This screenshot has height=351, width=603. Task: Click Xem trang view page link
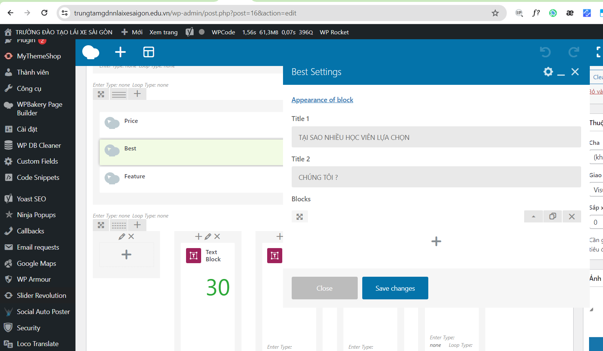pyautogui.click(x=163, y=32)
